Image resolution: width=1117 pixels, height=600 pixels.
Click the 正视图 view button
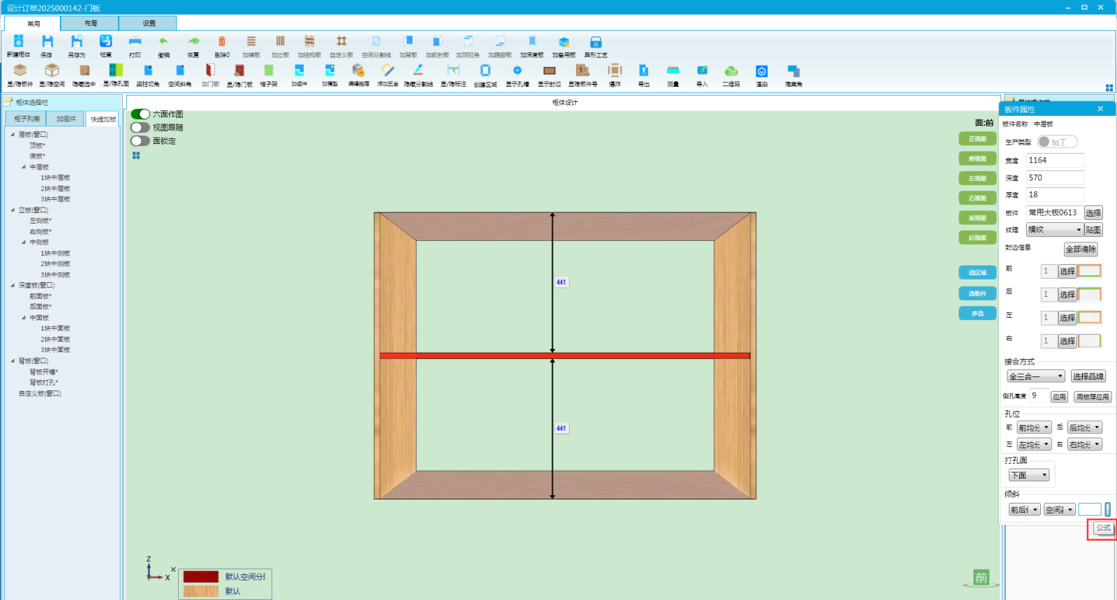tap(977, 139)
